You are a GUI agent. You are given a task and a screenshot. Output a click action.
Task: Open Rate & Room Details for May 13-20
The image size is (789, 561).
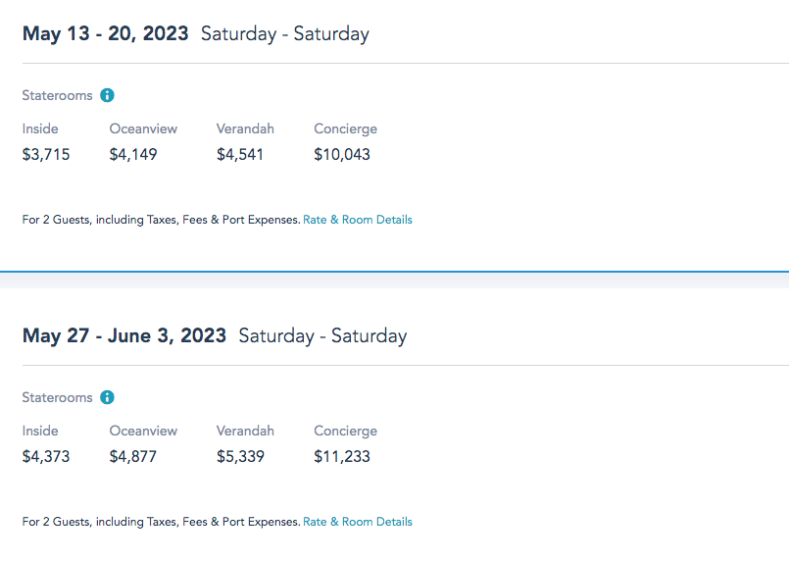(x=358, y=220)
